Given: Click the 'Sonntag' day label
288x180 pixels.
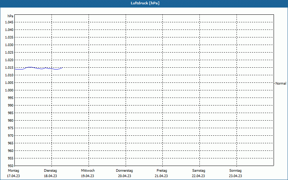Looking at the screenshot, I should [235, 171].
